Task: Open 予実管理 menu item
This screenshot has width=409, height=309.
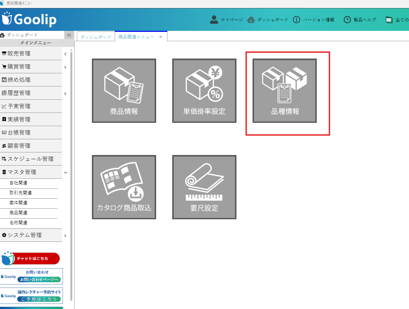Action: 31,106
